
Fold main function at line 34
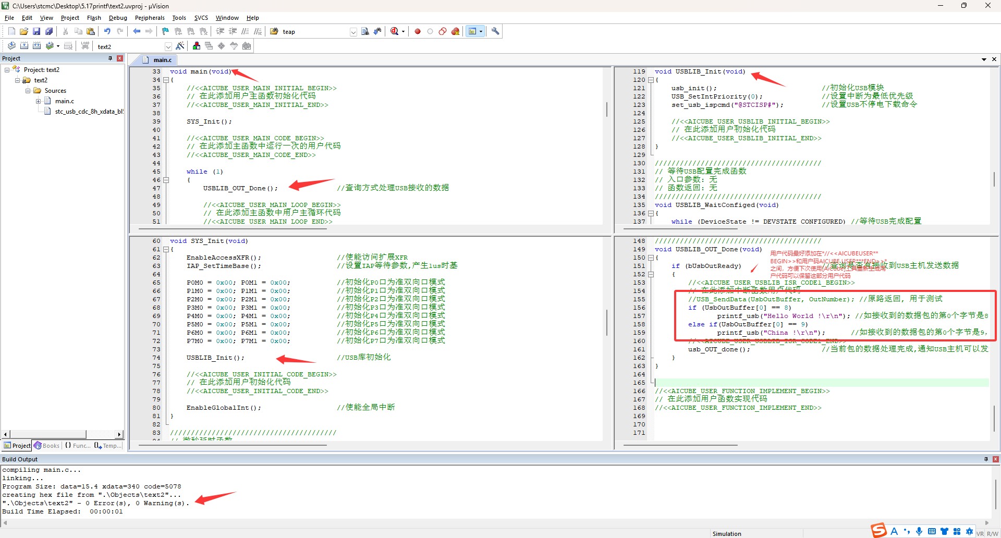(166, 80)
